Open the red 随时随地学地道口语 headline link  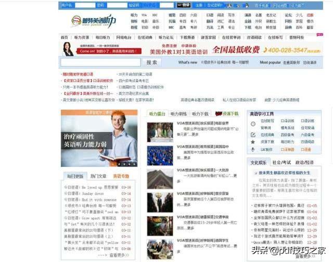78,74
